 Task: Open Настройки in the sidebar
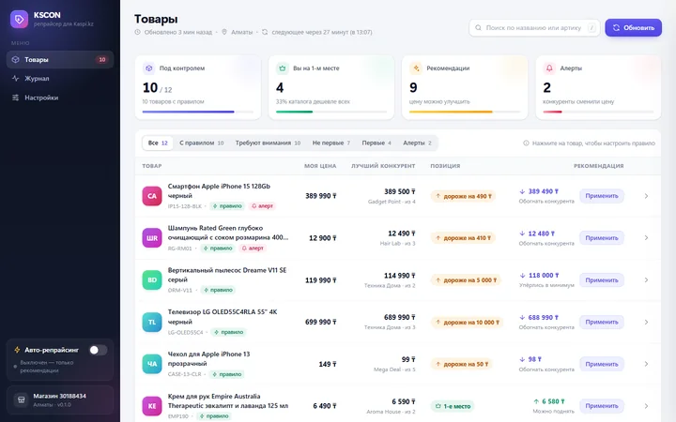point(60,98)
